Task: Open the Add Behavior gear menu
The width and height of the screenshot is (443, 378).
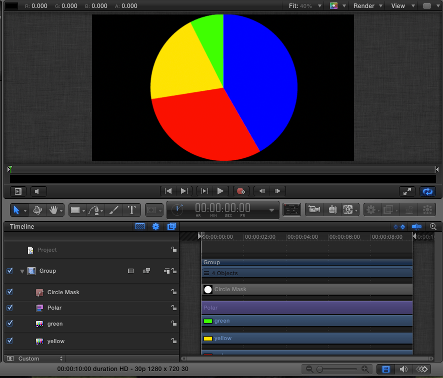Action: click(x=370, y=210)
